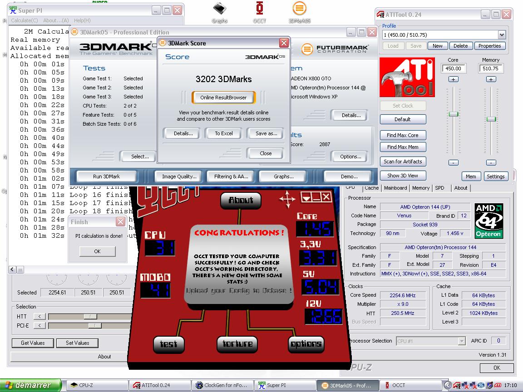Viewport: 523px width, 392px height.
Task: Switch to the SPD tab in CPU-Z
Action: coord(439,188)
